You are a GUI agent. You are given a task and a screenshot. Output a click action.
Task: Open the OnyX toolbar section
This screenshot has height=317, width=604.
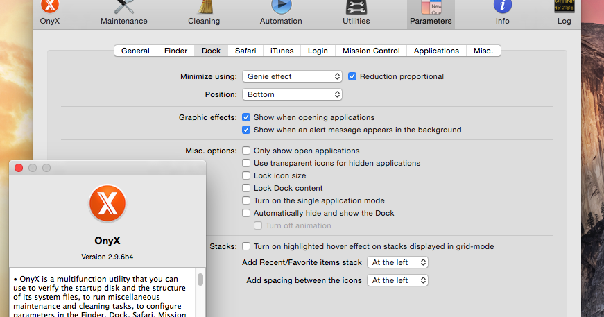(x=50, y=13)
